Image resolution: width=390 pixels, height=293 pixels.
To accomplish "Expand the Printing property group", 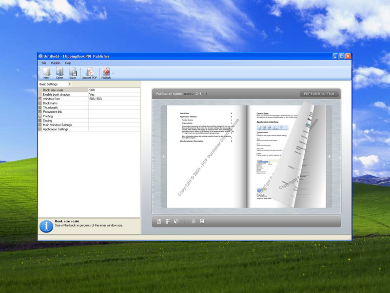I will [x=40, y=116].
